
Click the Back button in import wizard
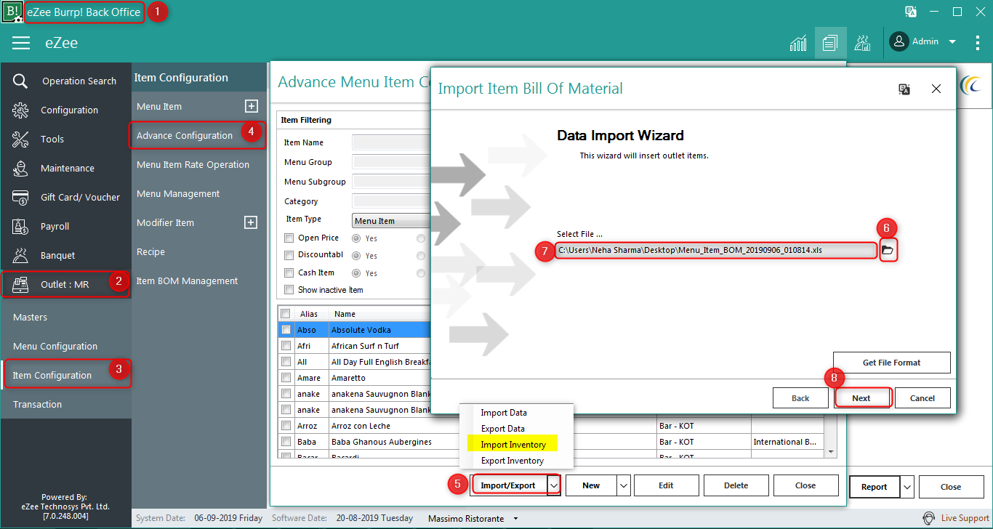click(x=800, y=398)
